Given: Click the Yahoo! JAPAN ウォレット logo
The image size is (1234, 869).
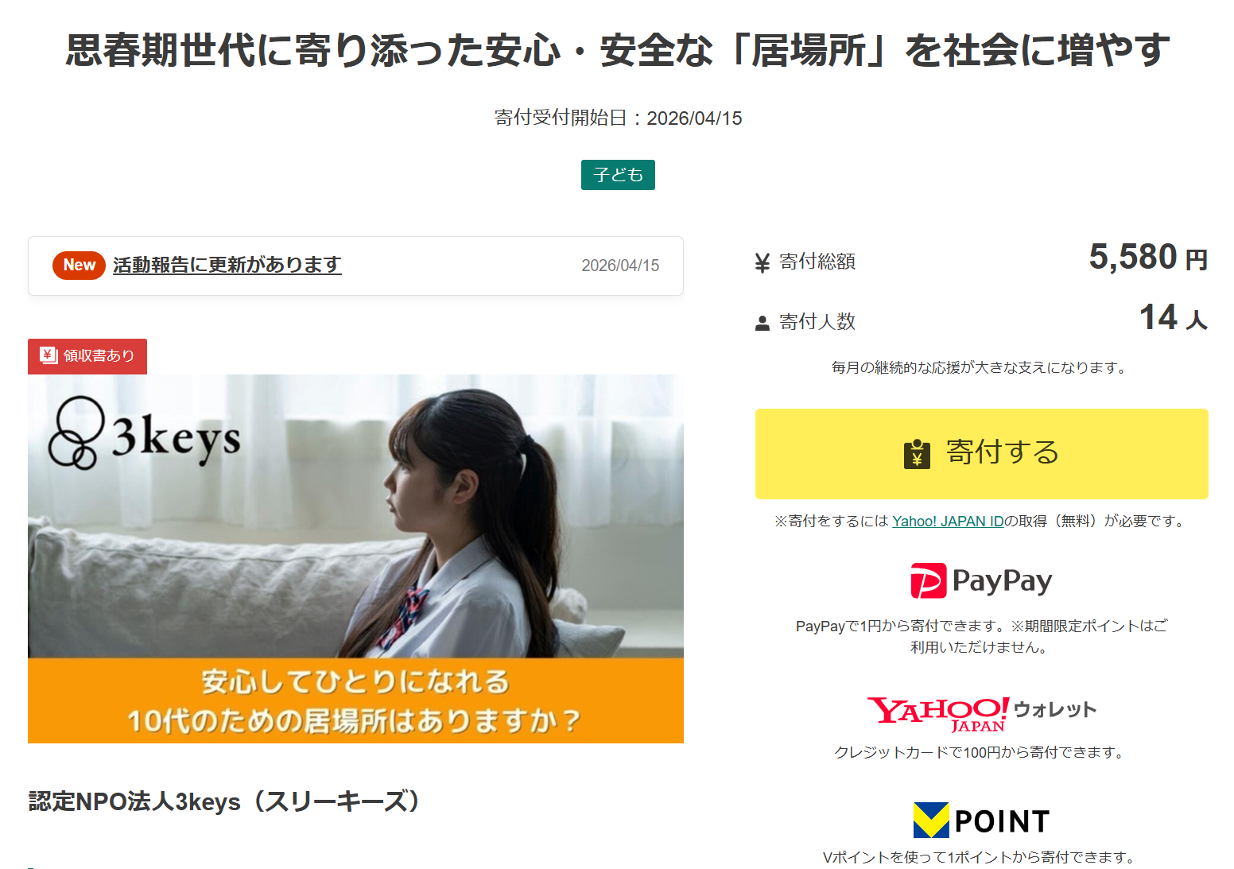Looking at the screenshot, I should pos(981,713).
